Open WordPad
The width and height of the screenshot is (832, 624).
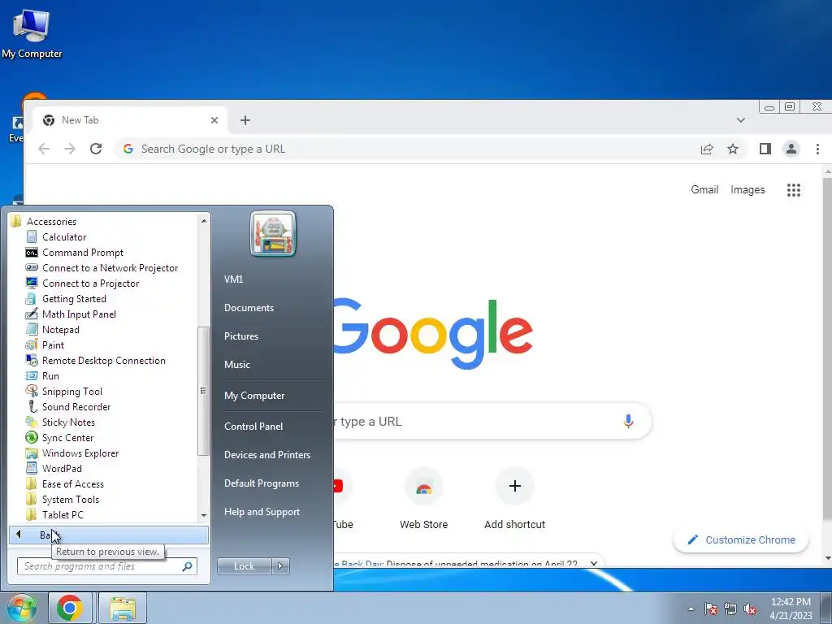click(x=62, y=469)
